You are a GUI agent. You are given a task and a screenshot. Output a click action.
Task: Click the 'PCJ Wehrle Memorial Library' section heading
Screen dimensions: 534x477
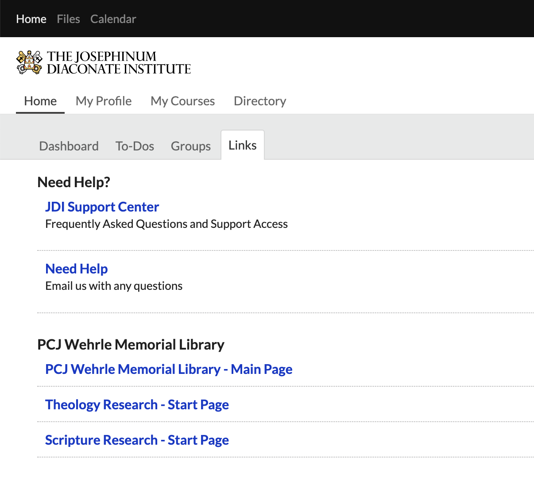coord(131,344)
